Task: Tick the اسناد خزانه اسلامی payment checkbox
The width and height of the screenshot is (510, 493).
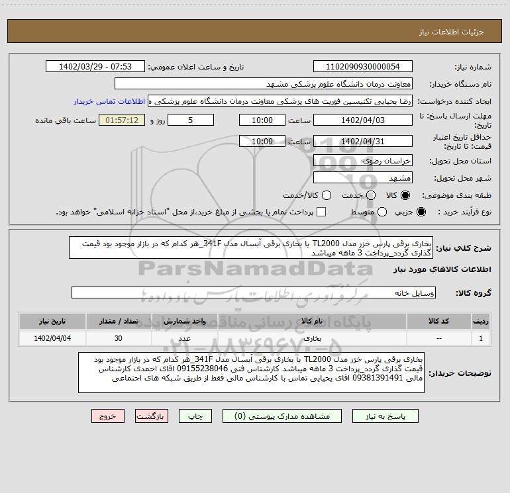Action: (321, 212)
